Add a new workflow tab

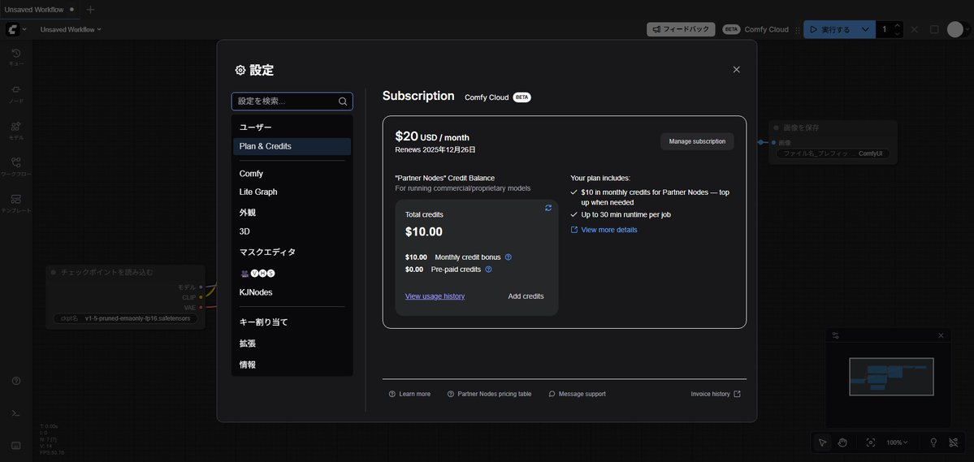pyautogui.click(x=91, y=9)
